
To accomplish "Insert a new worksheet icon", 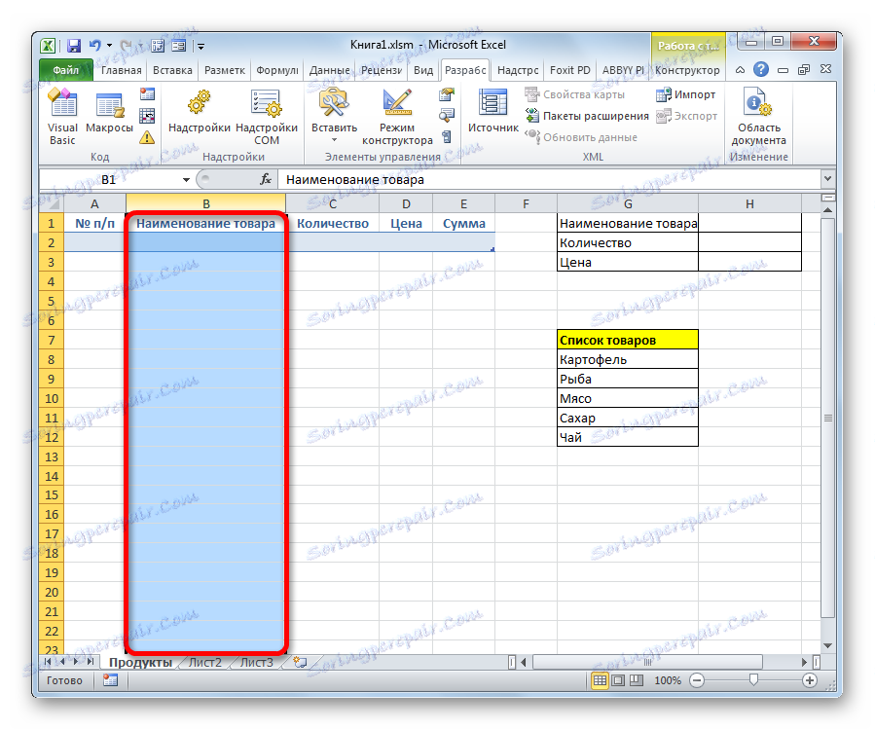I will [x=300, y=663].
